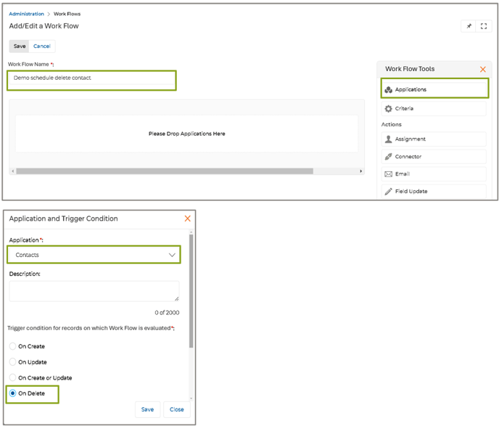This screenshot has height=426, width=499.
Task: Pick the Criteria gear icon
Action: (x=389, y=109)
